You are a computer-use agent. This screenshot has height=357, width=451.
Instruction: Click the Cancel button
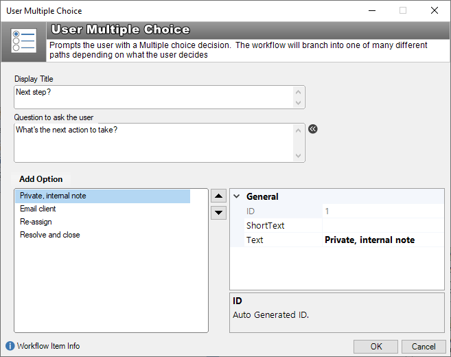[x=424, y=346]
